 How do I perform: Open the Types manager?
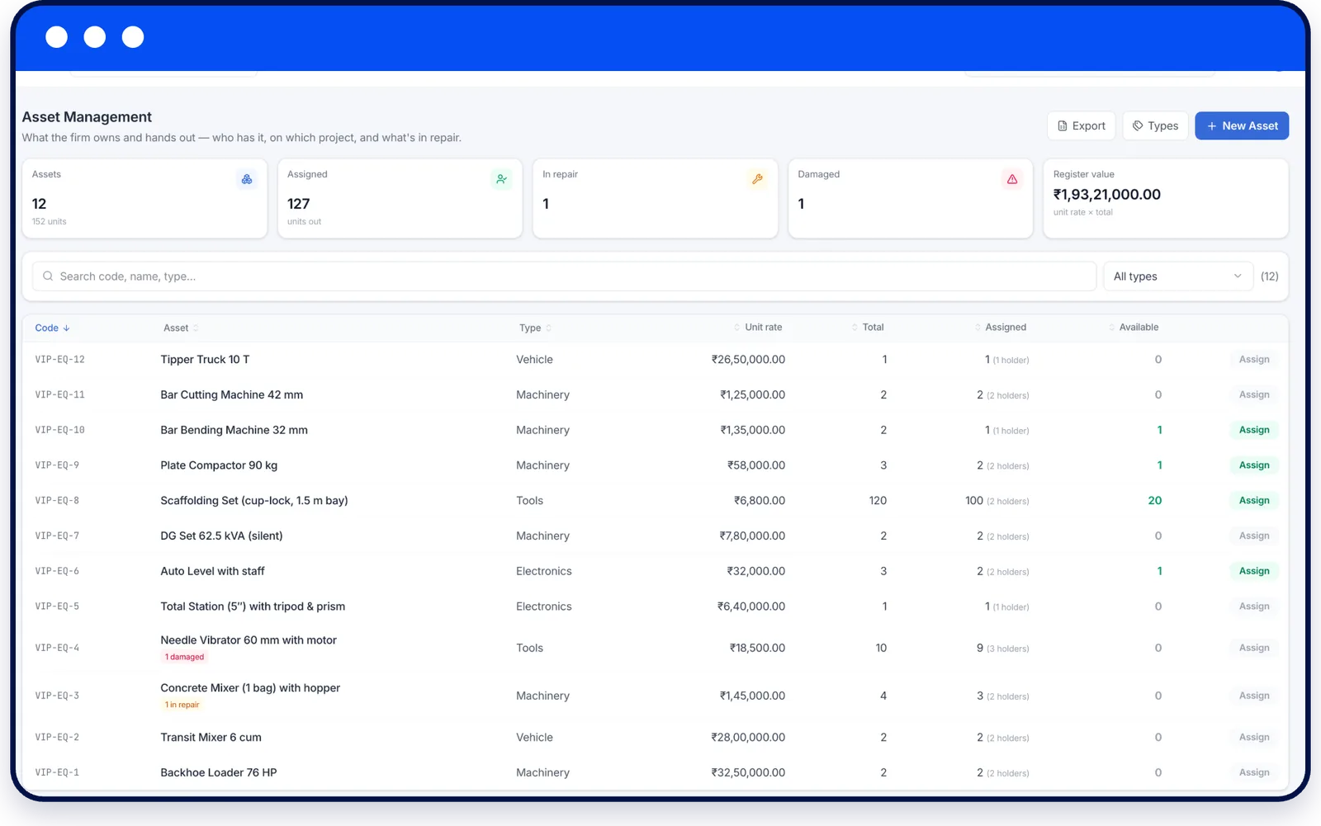[x=1155, y=125]
